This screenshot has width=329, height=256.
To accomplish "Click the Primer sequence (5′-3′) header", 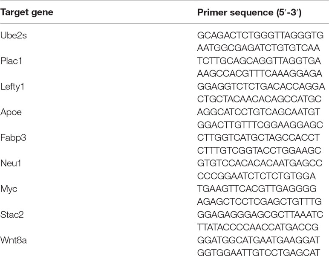I will pyautogui.click(x=249, y=13).
